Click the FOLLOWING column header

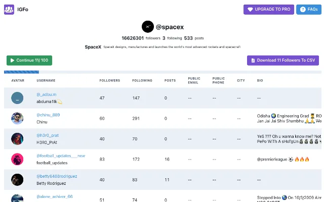pyautogui.click(x=142, y=81)
